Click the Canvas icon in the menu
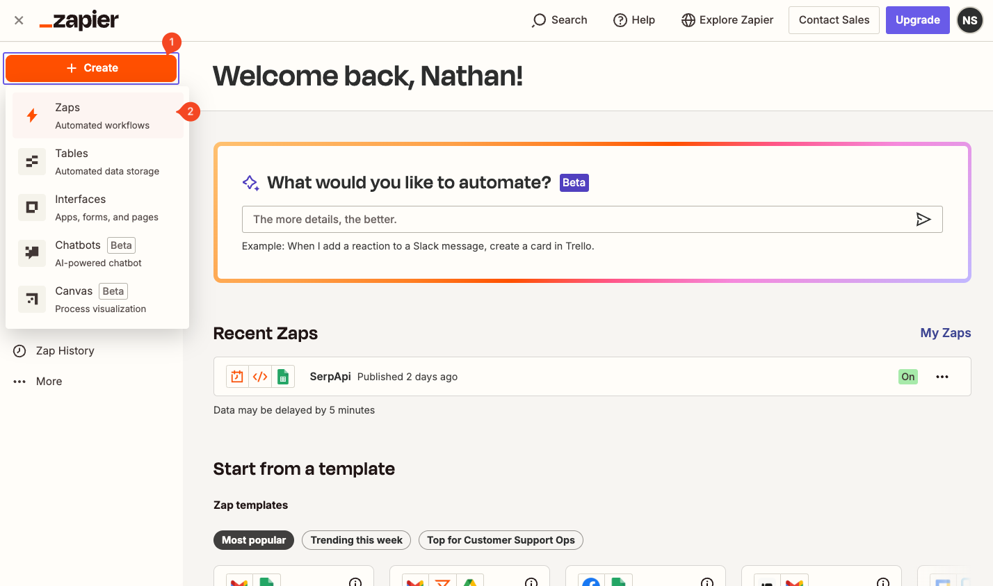Image resolution: width=993 pixels, height=586 pixels. click(32, 299)
